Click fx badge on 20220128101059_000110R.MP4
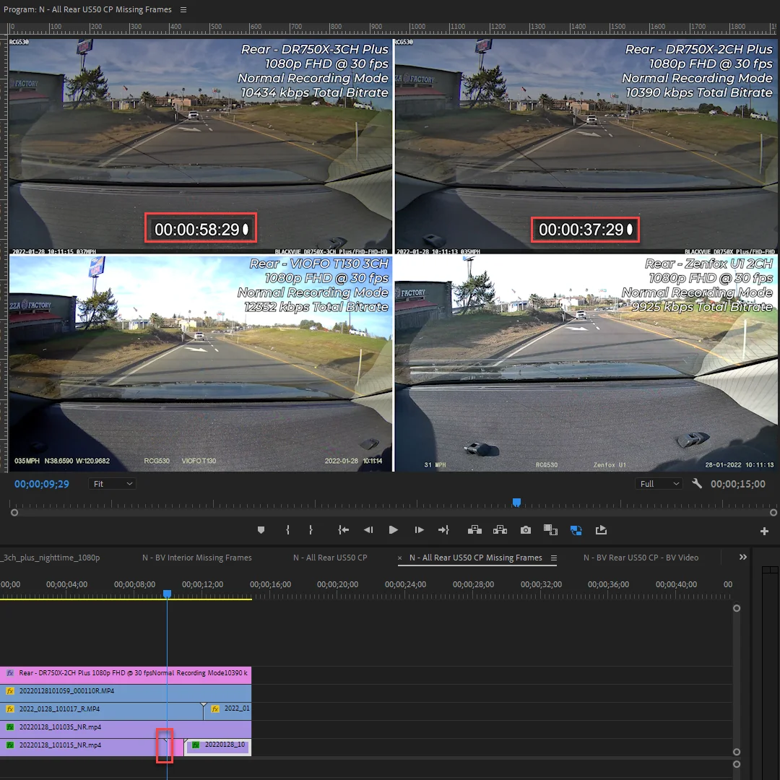This screenshot has height=780, width=780. 10,691
